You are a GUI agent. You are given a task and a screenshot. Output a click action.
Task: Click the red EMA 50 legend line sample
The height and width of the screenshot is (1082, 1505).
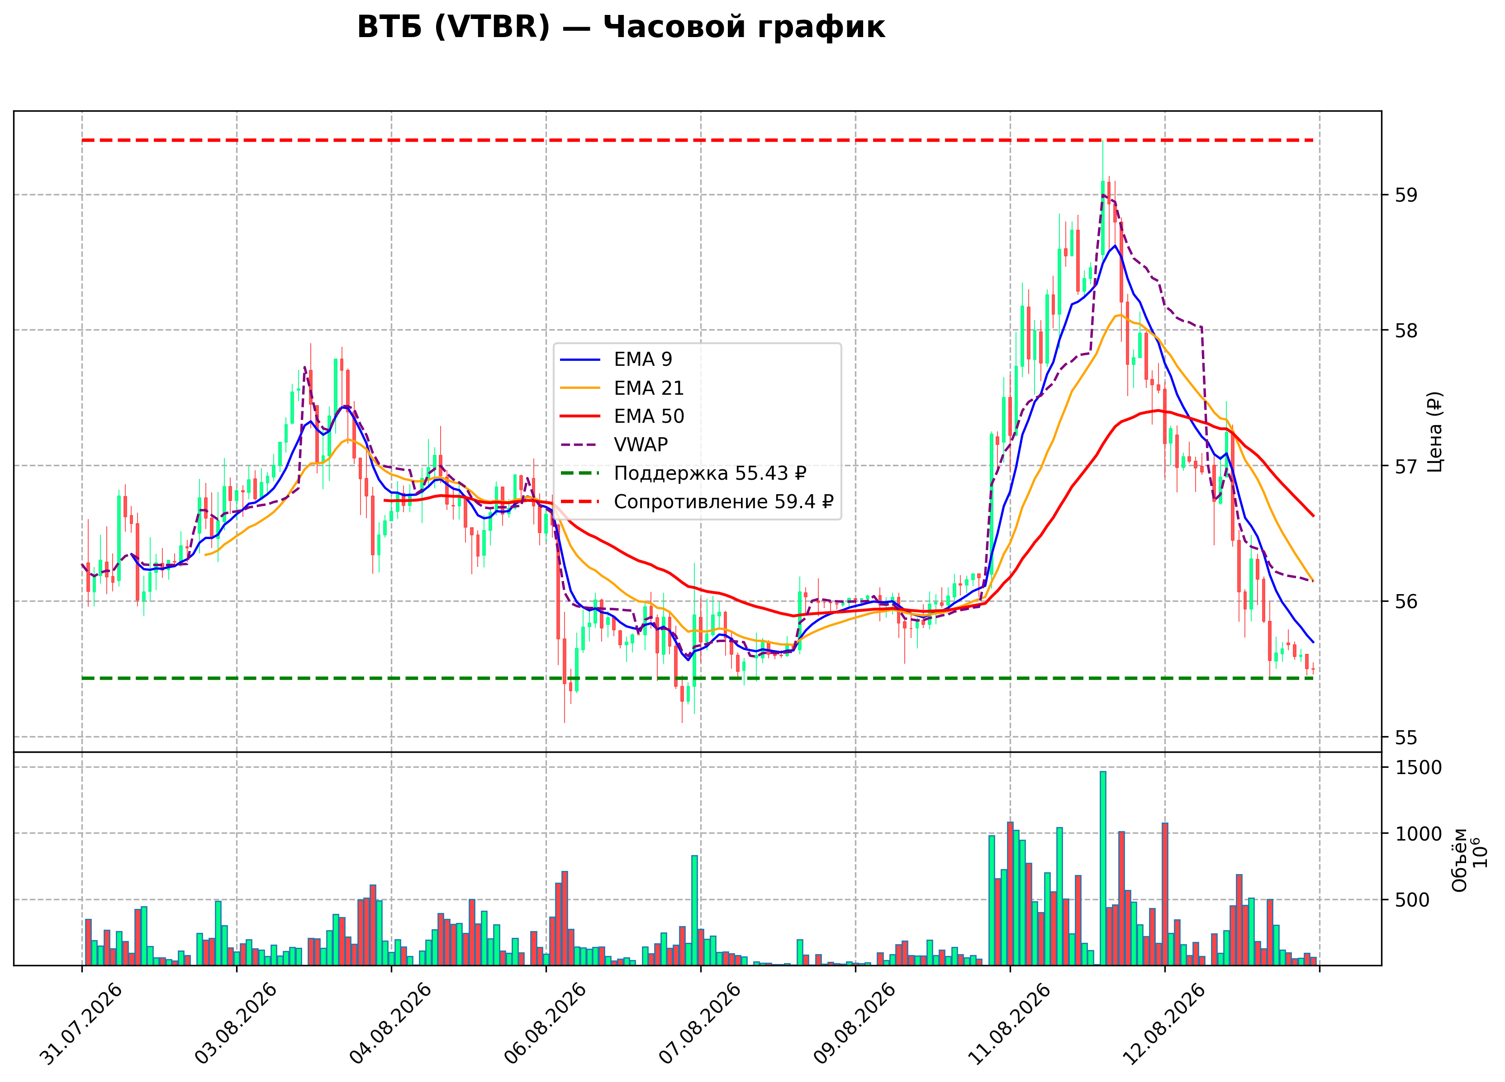pyautogui.click(x=580, y=417)
